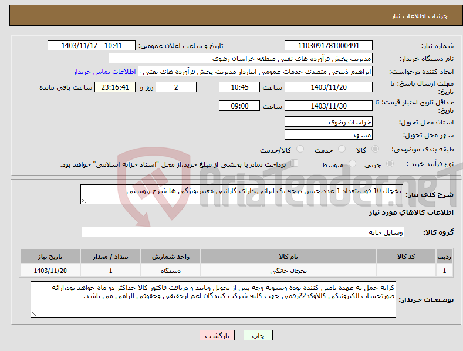Click the نوع فرآیند خرید label
The width and height of the screenshot is (463, 351).
430,164
